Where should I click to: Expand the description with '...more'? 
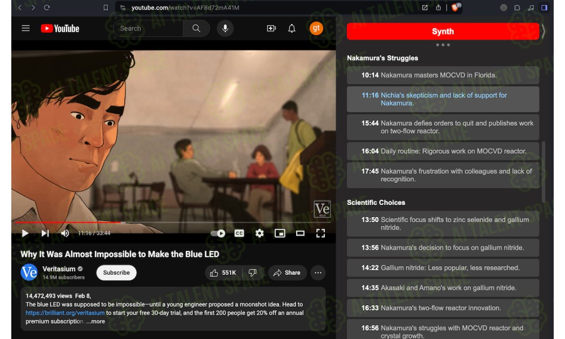[x=95, y=321]
